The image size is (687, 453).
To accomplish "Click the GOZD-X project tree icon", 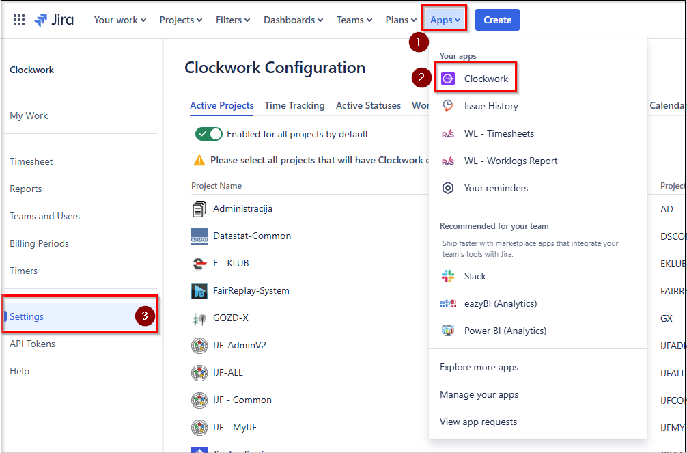I will point(199,318).
